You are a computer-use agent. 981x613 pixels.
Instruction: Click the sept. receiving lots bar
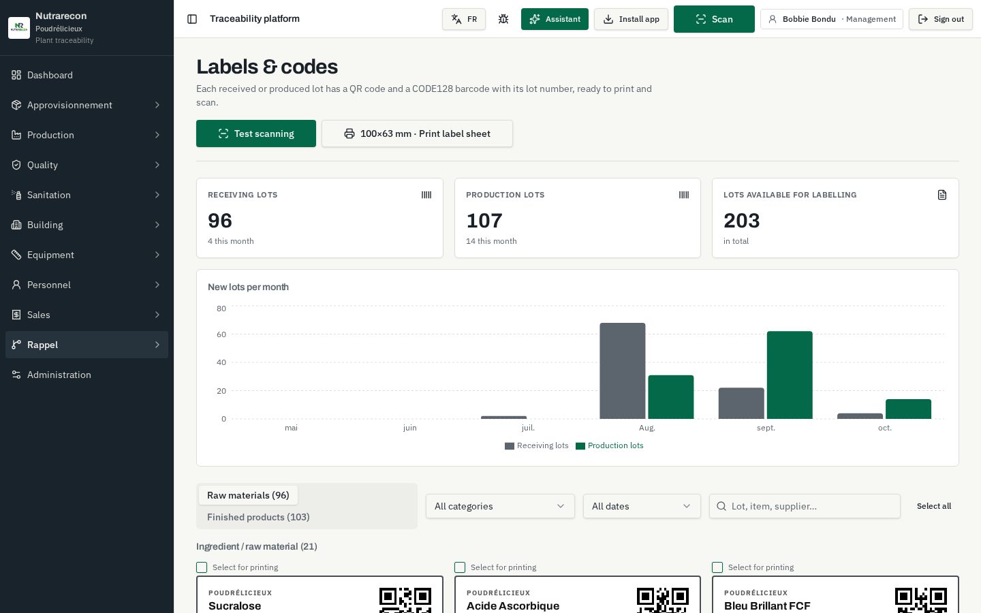click(x=741, y=403)
